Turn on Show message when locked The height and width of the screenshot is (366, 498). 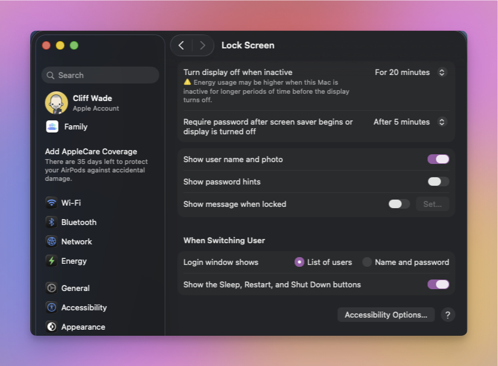click(399, 204)
